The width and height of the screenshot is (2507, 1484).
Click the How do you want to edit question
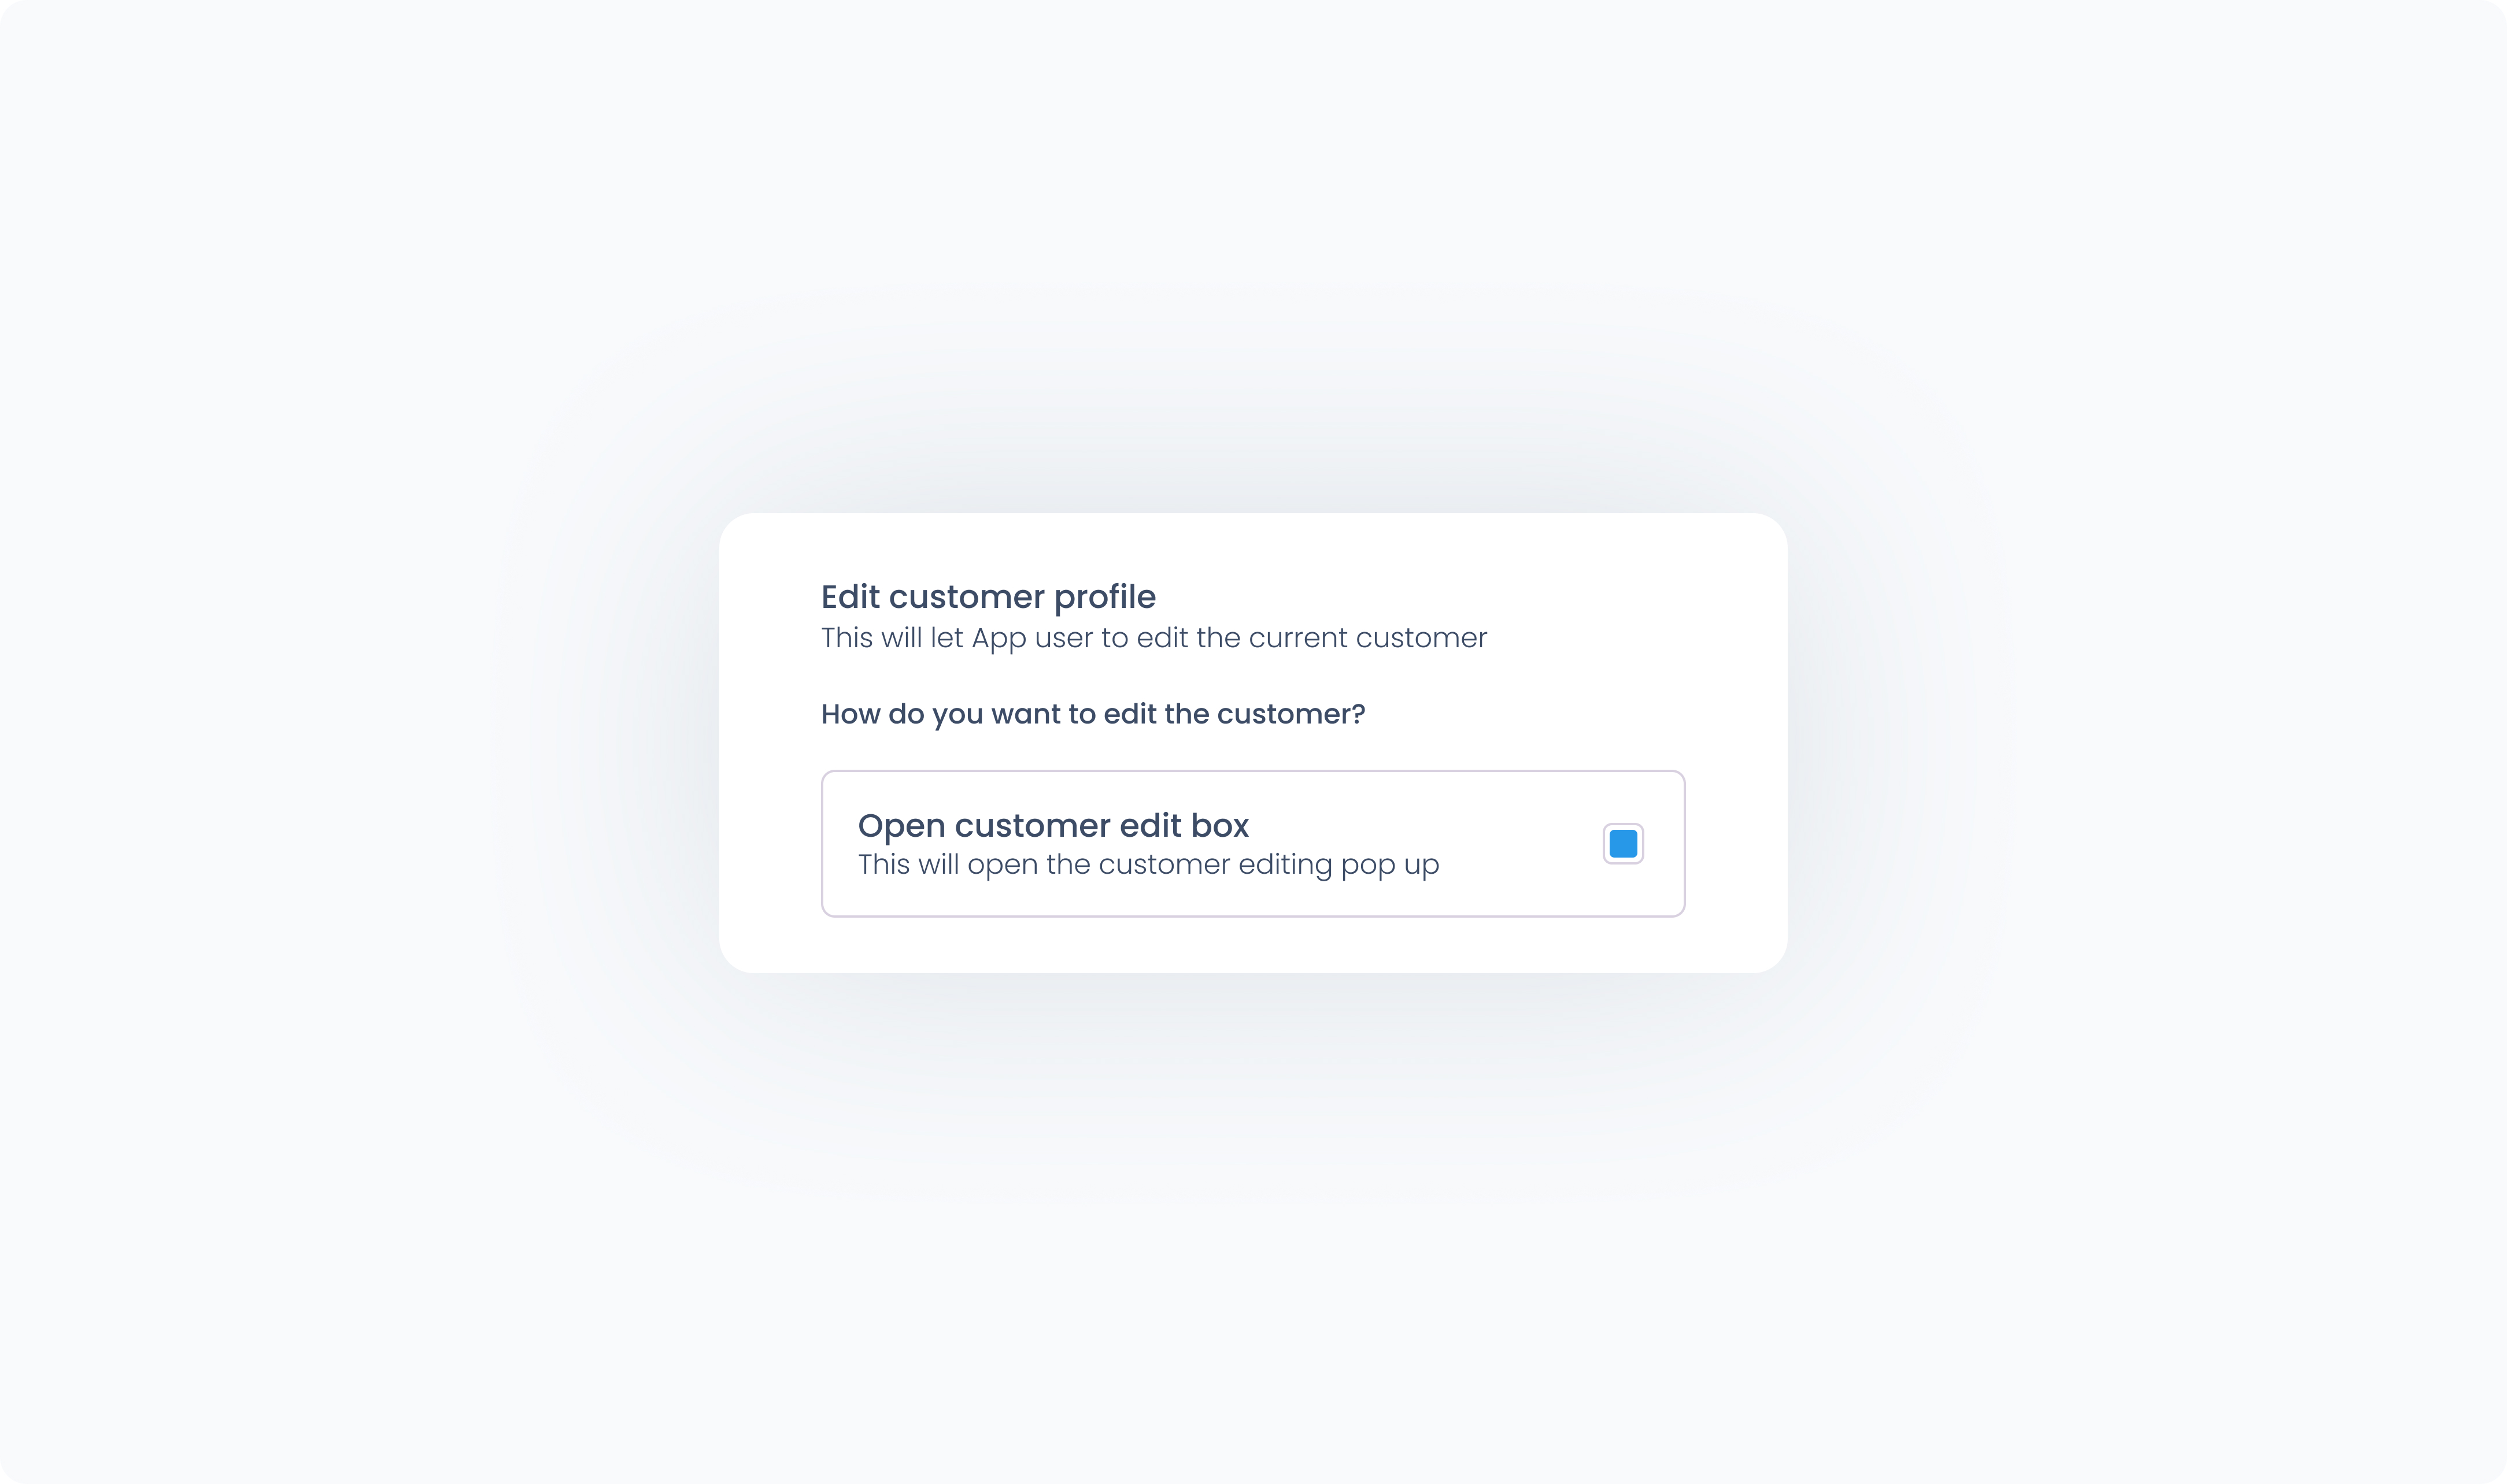click(1092, 714)
